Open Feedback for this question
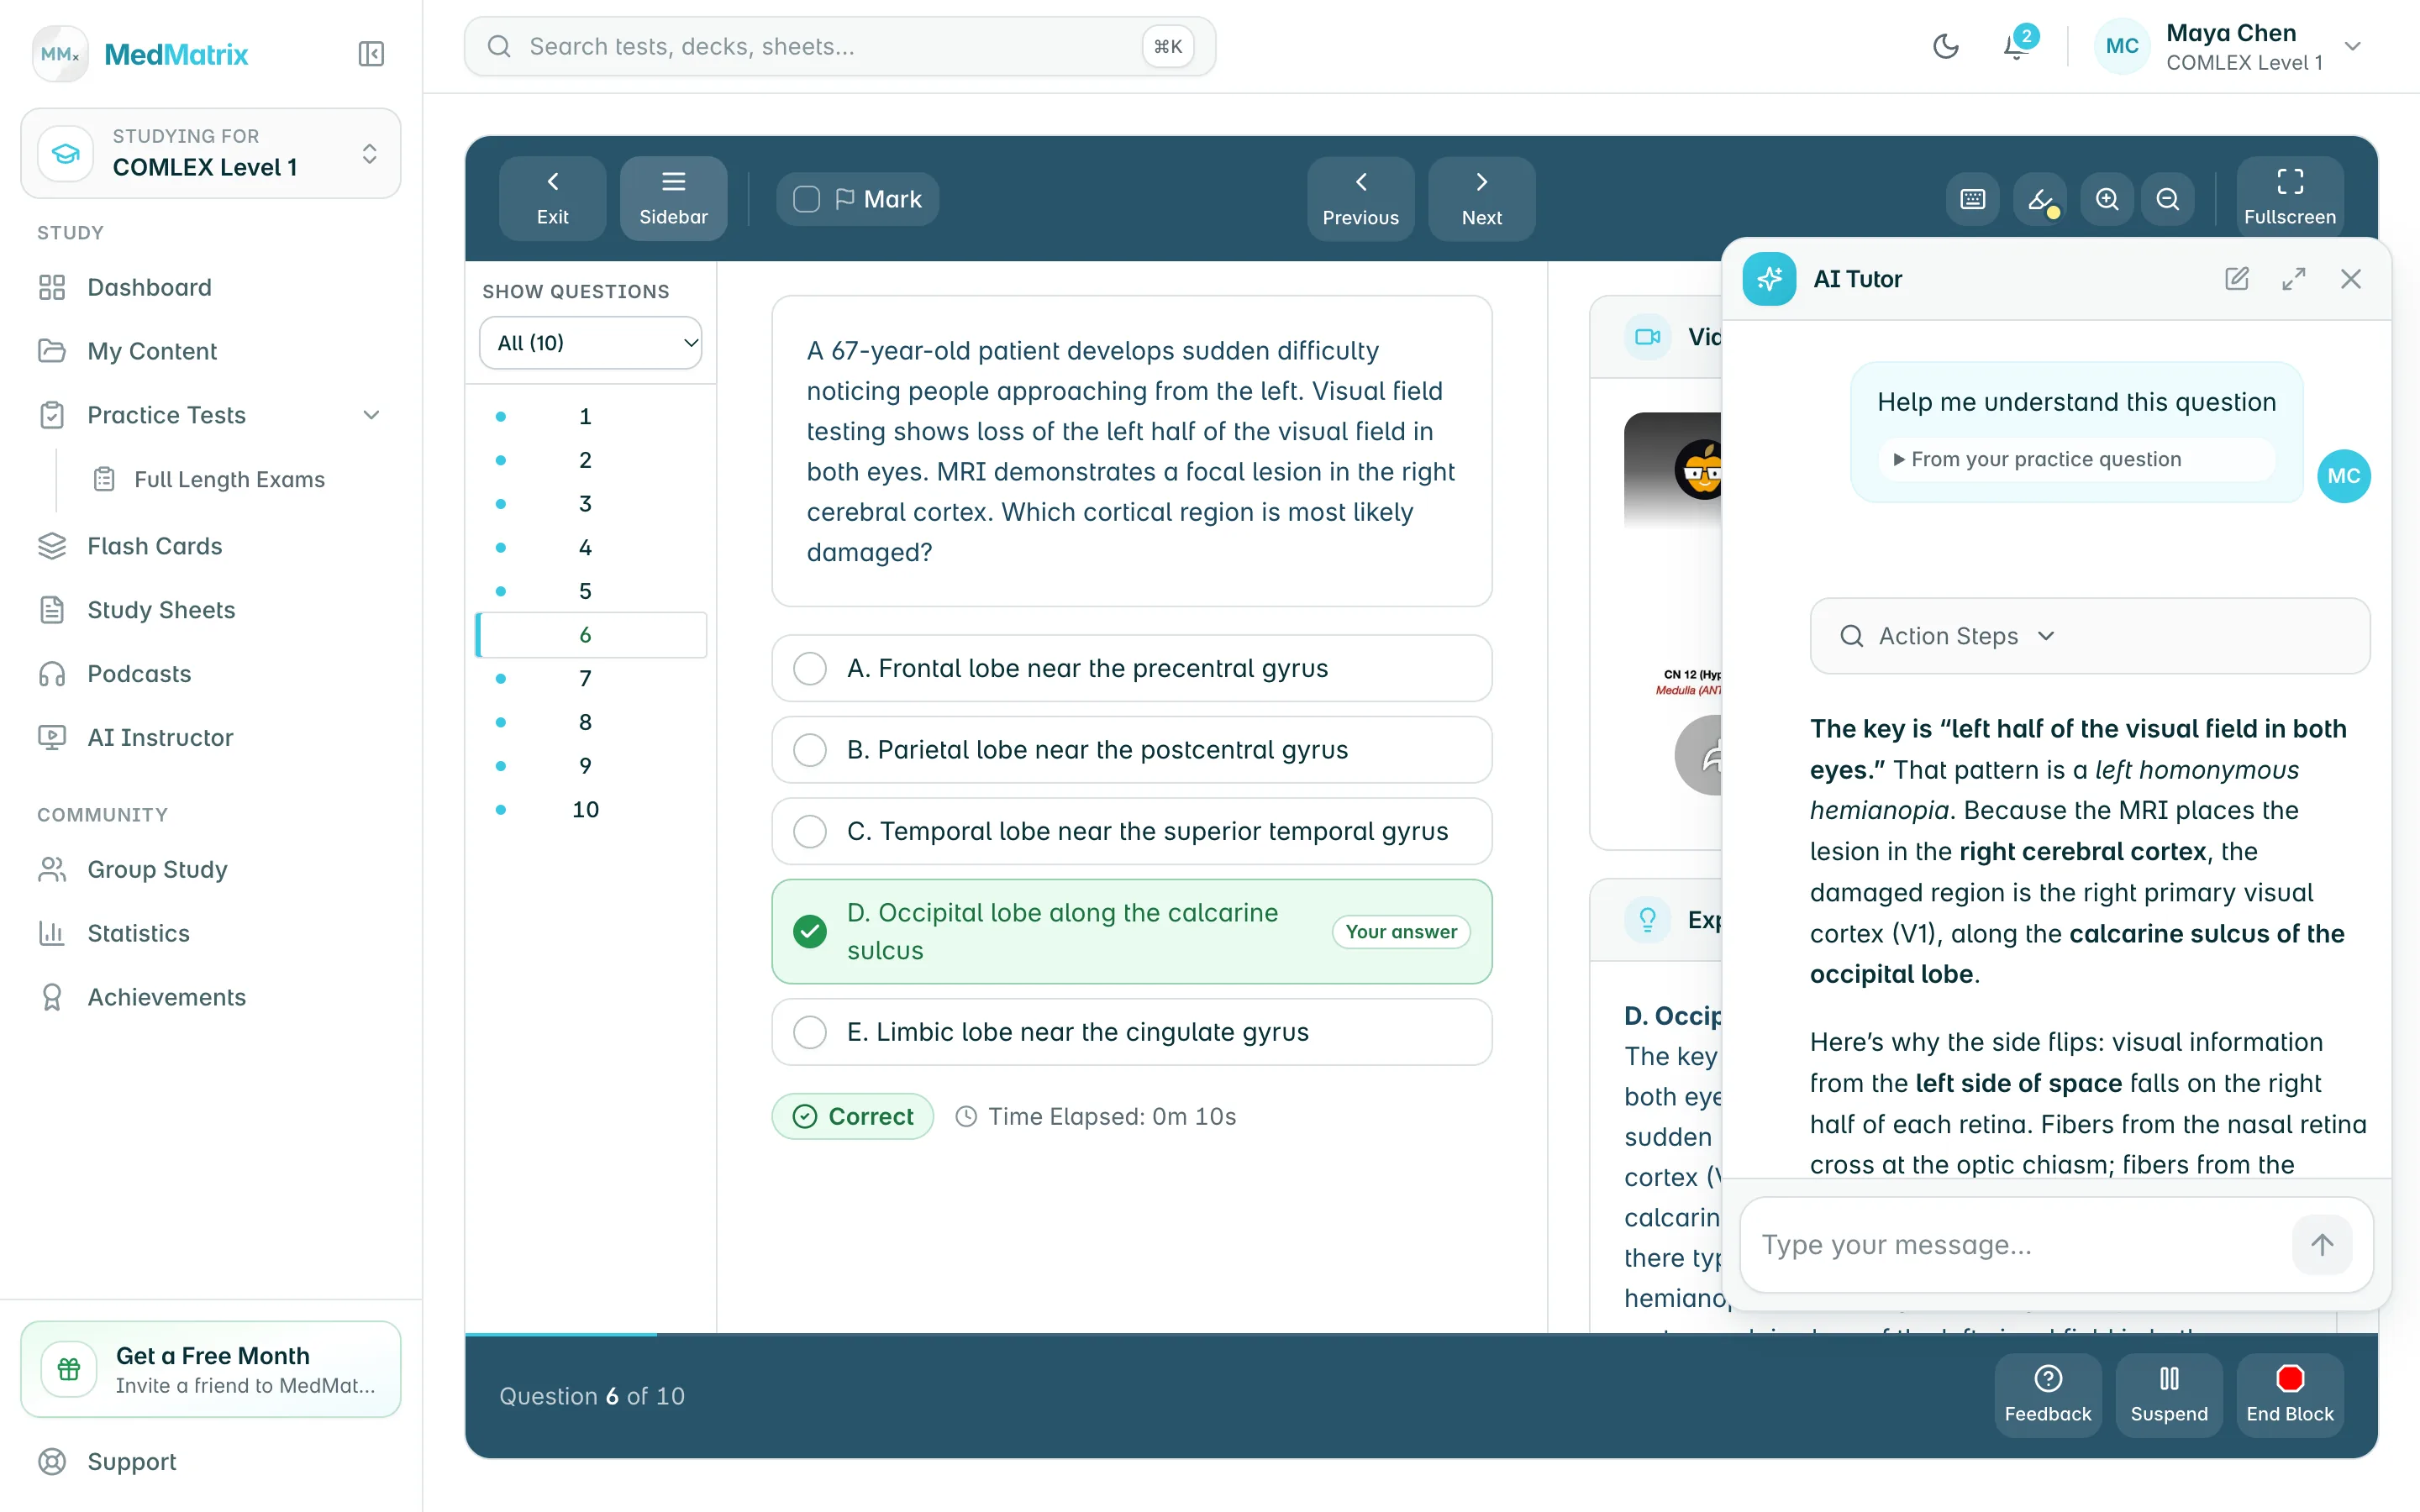The height and width of the screenshot is (1512, 2420). pyautogui.click(x=2047, y=1395)
